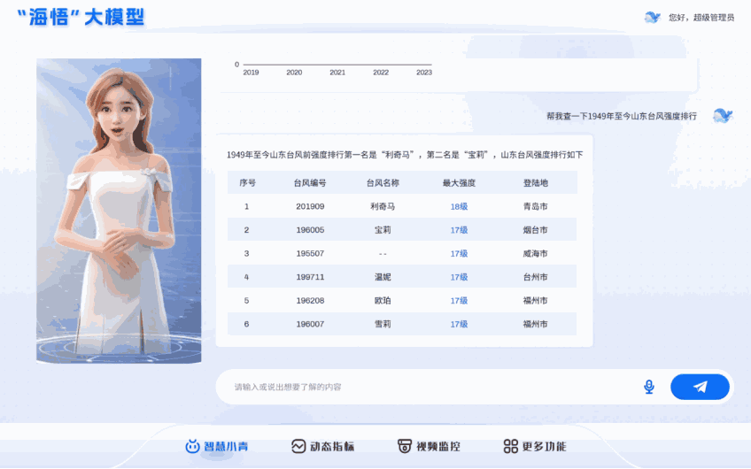The height and width of the screenshot is (469, 751).
Task: Click the microphone voice input icon
Action: coord(649,387)
